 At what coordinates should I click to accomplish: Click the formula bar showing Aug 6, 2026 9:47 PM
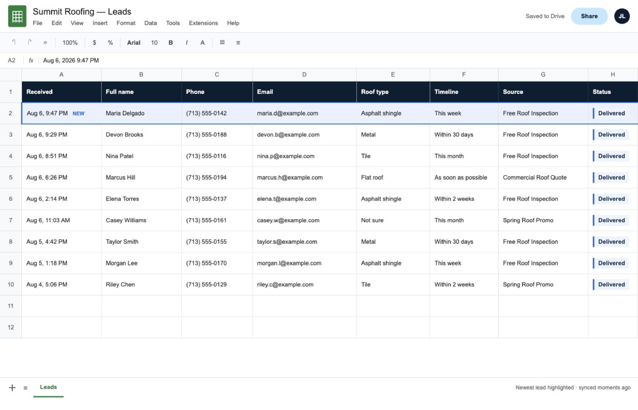click(x=71, y=60)
